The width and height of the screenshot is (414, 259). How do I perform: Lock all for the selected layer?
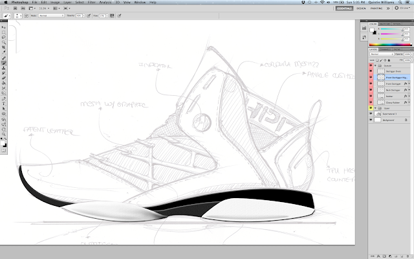click(x=389, y=60)
